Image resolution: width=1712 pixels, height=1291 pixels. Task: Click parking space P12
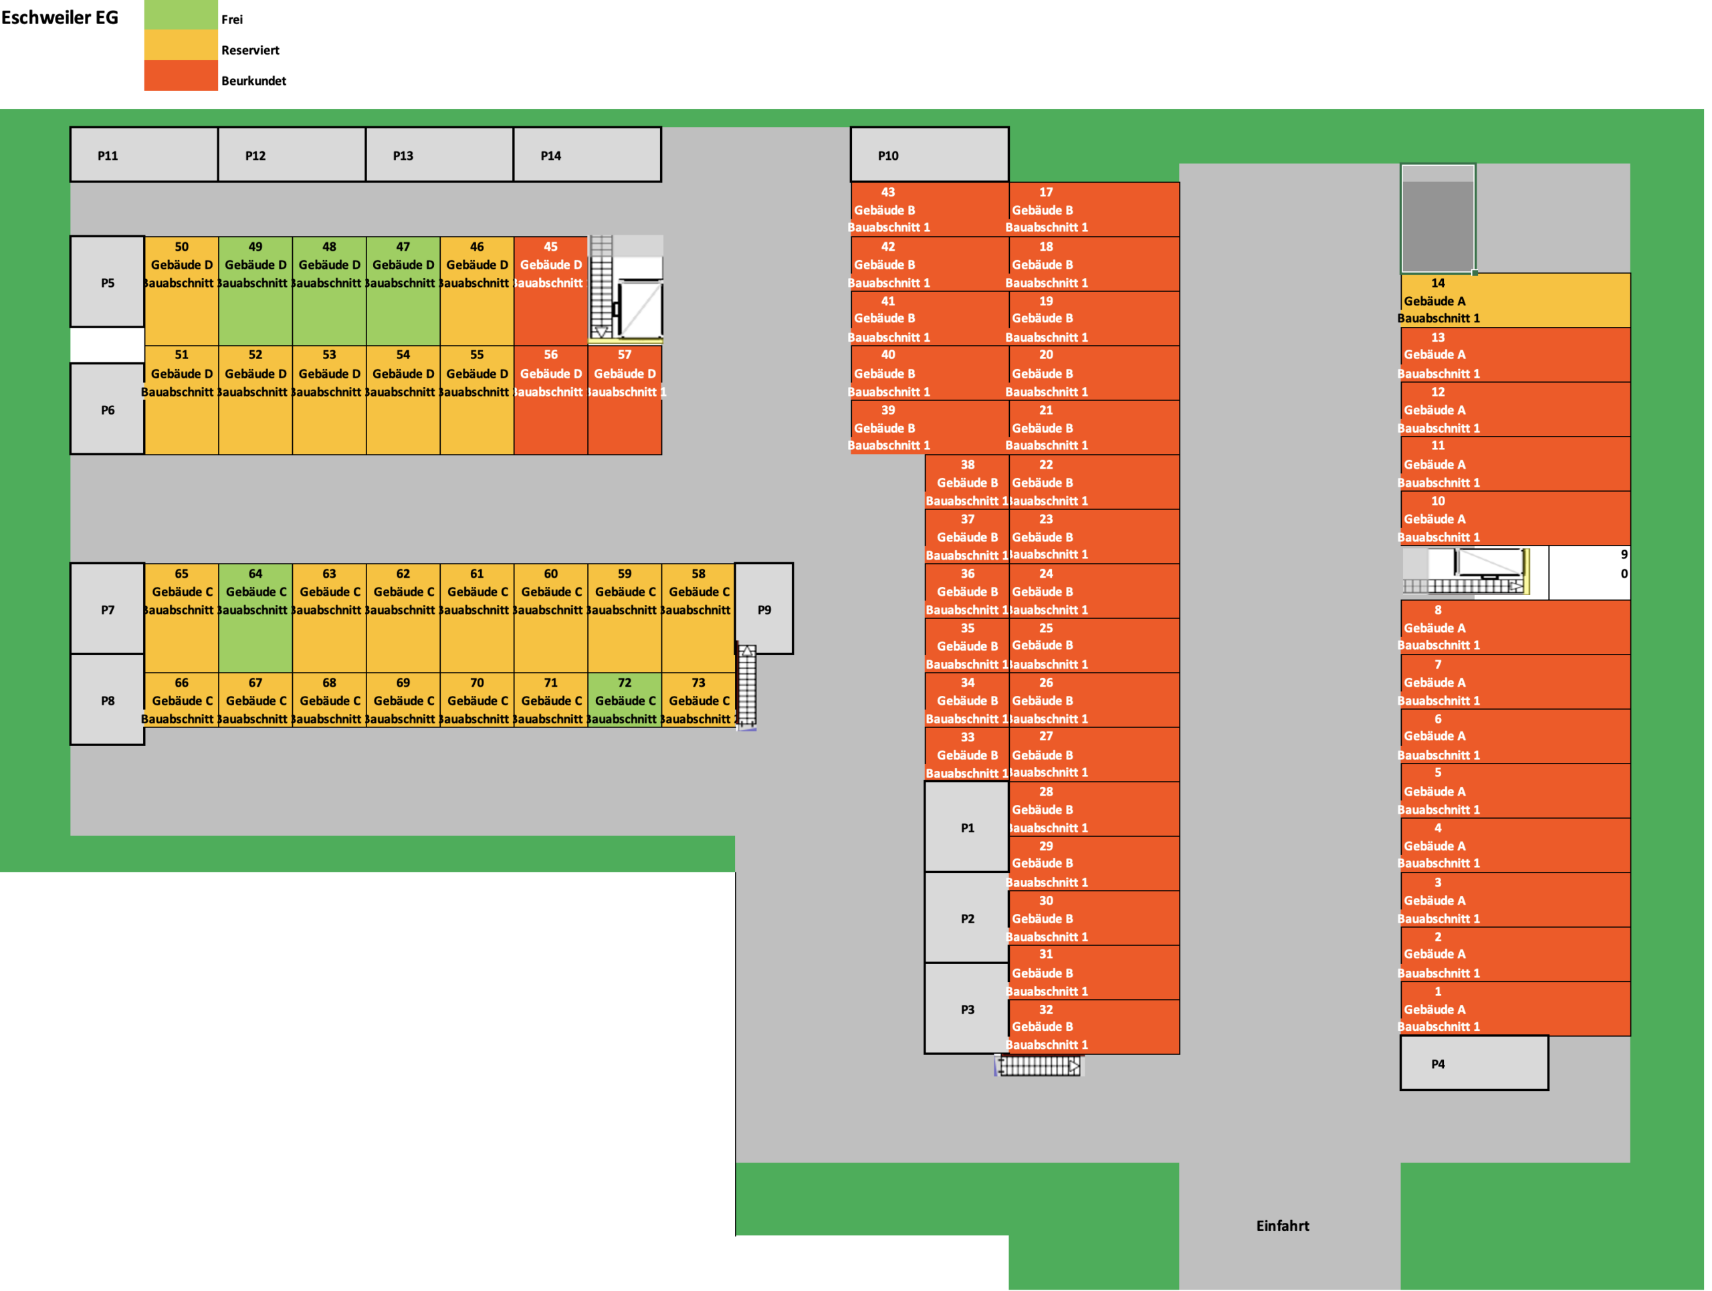(x=292, y=154)
